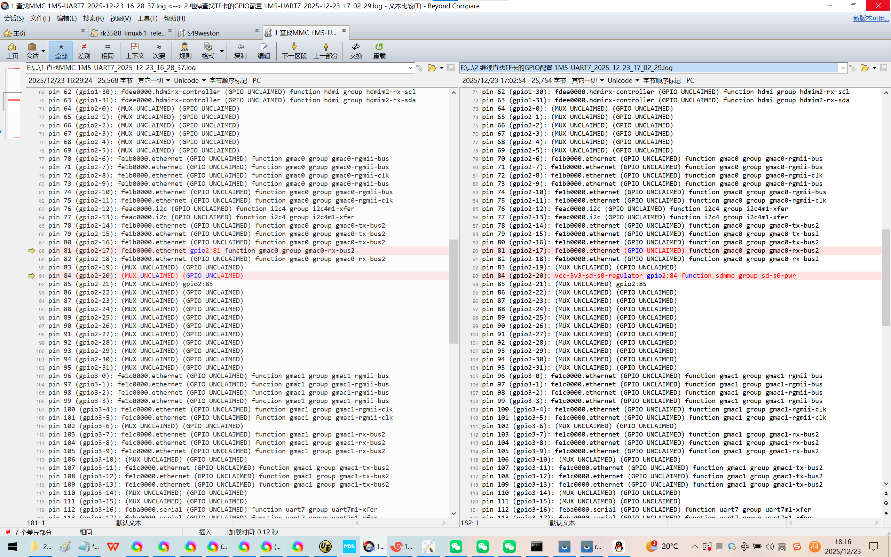Switch to the S49weston tab

click(x=203, y=33)
